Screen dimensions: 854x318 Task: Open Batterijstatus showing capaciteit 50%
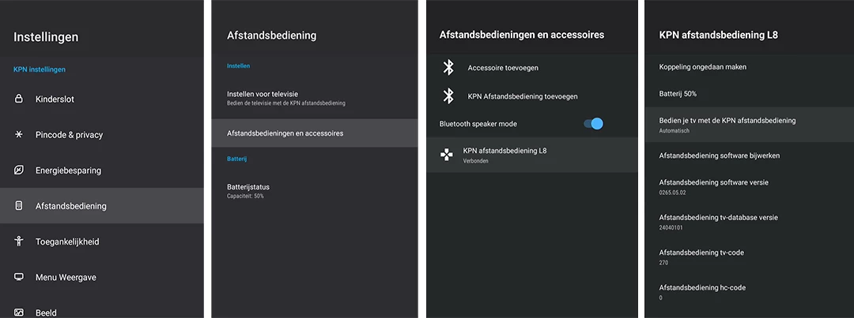[314, 191]
